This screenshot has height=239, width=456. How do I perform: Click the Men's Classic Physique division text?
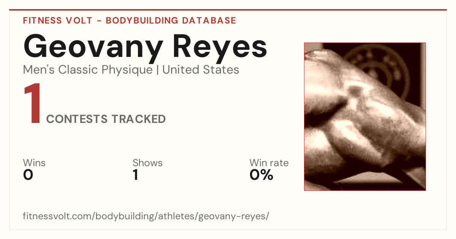coord(88,70)
